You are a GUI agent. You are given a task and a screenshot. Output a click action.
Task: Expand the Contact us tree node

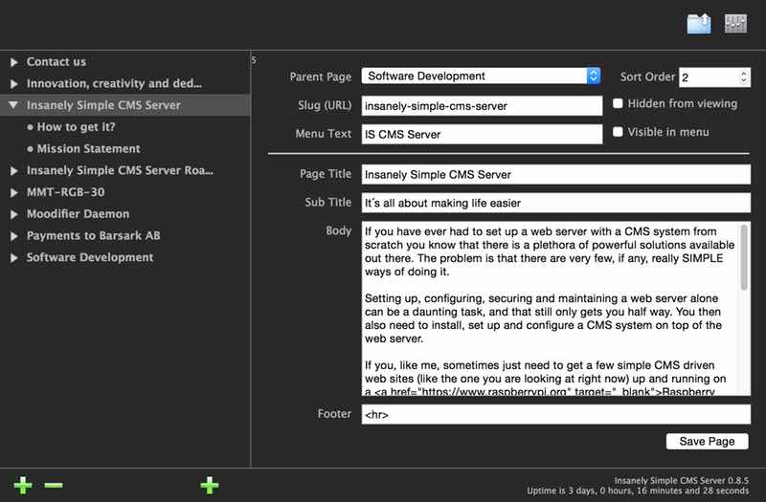14,62
